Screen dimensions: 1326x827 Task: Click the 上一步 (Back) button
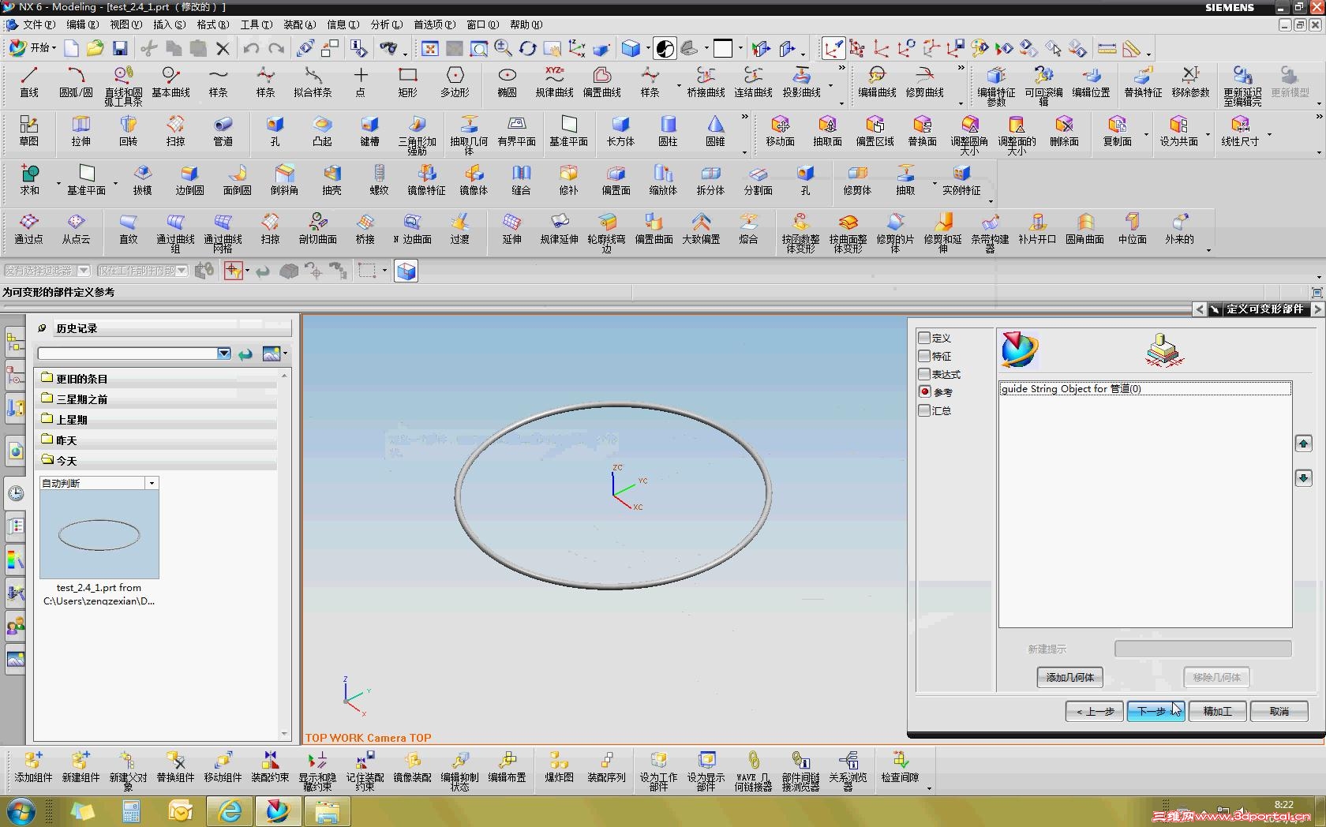[1095, 711]
